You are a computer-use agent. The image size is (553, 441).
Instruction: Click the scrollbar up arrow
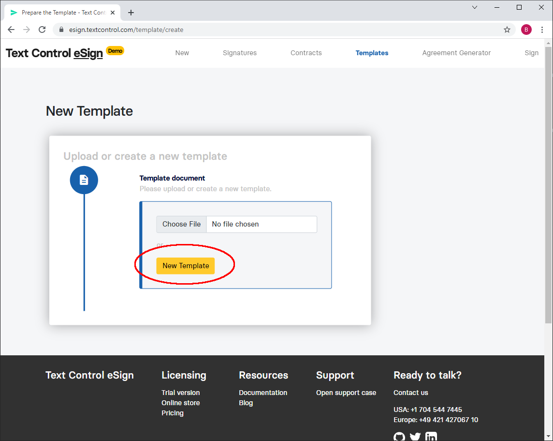tap(549, 43)
